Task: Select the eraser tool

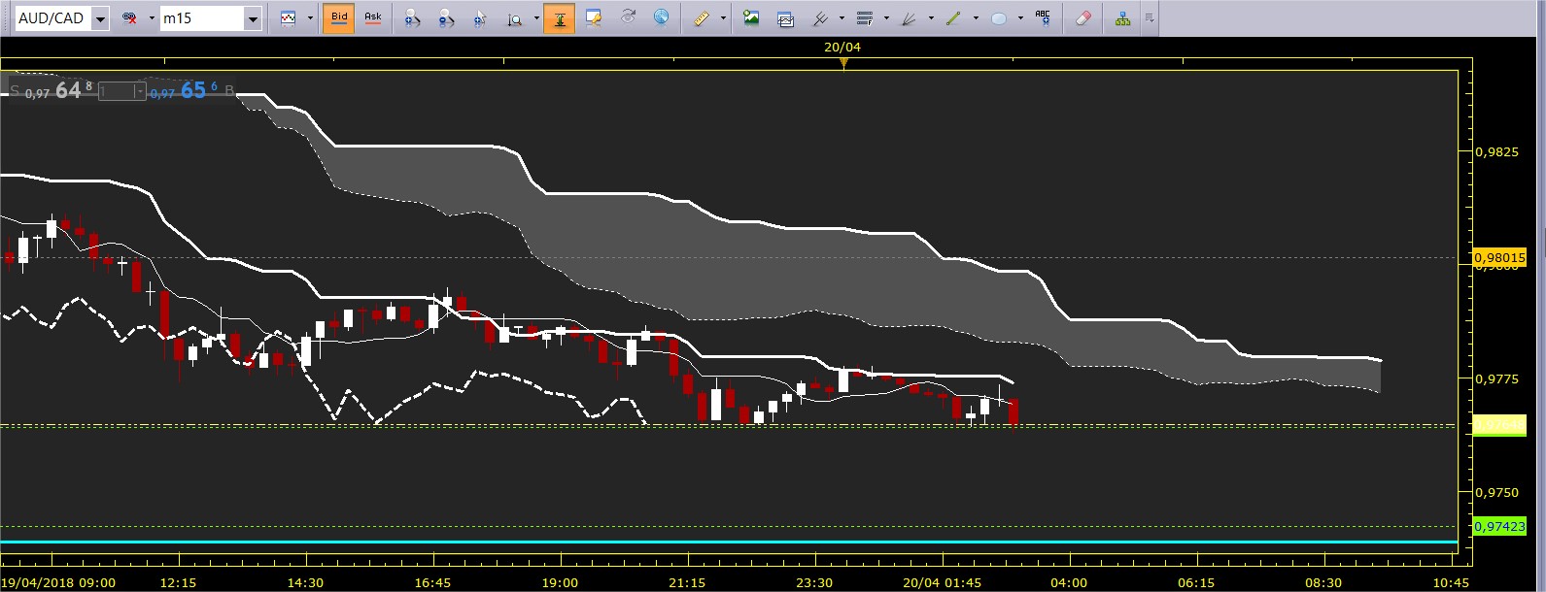Action: 1083,17
